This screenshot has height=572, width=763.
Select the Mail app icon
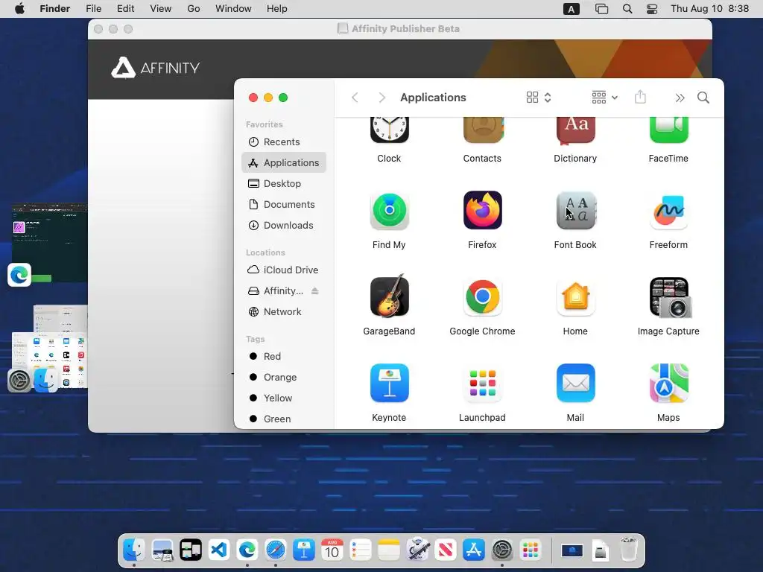pos(576,383)
